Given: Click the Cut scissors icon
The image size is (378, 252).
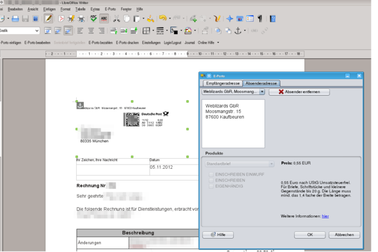Looking at the screenshot, I should [x=116, y=18].
